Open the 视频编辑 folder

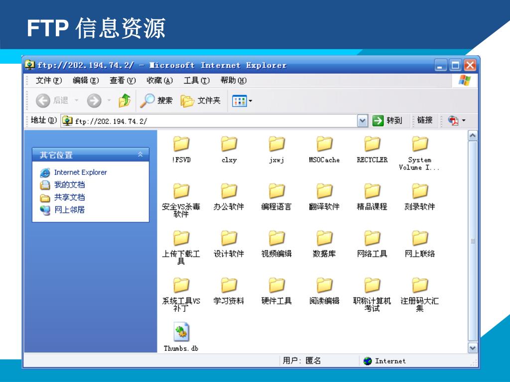click(277, 244)
